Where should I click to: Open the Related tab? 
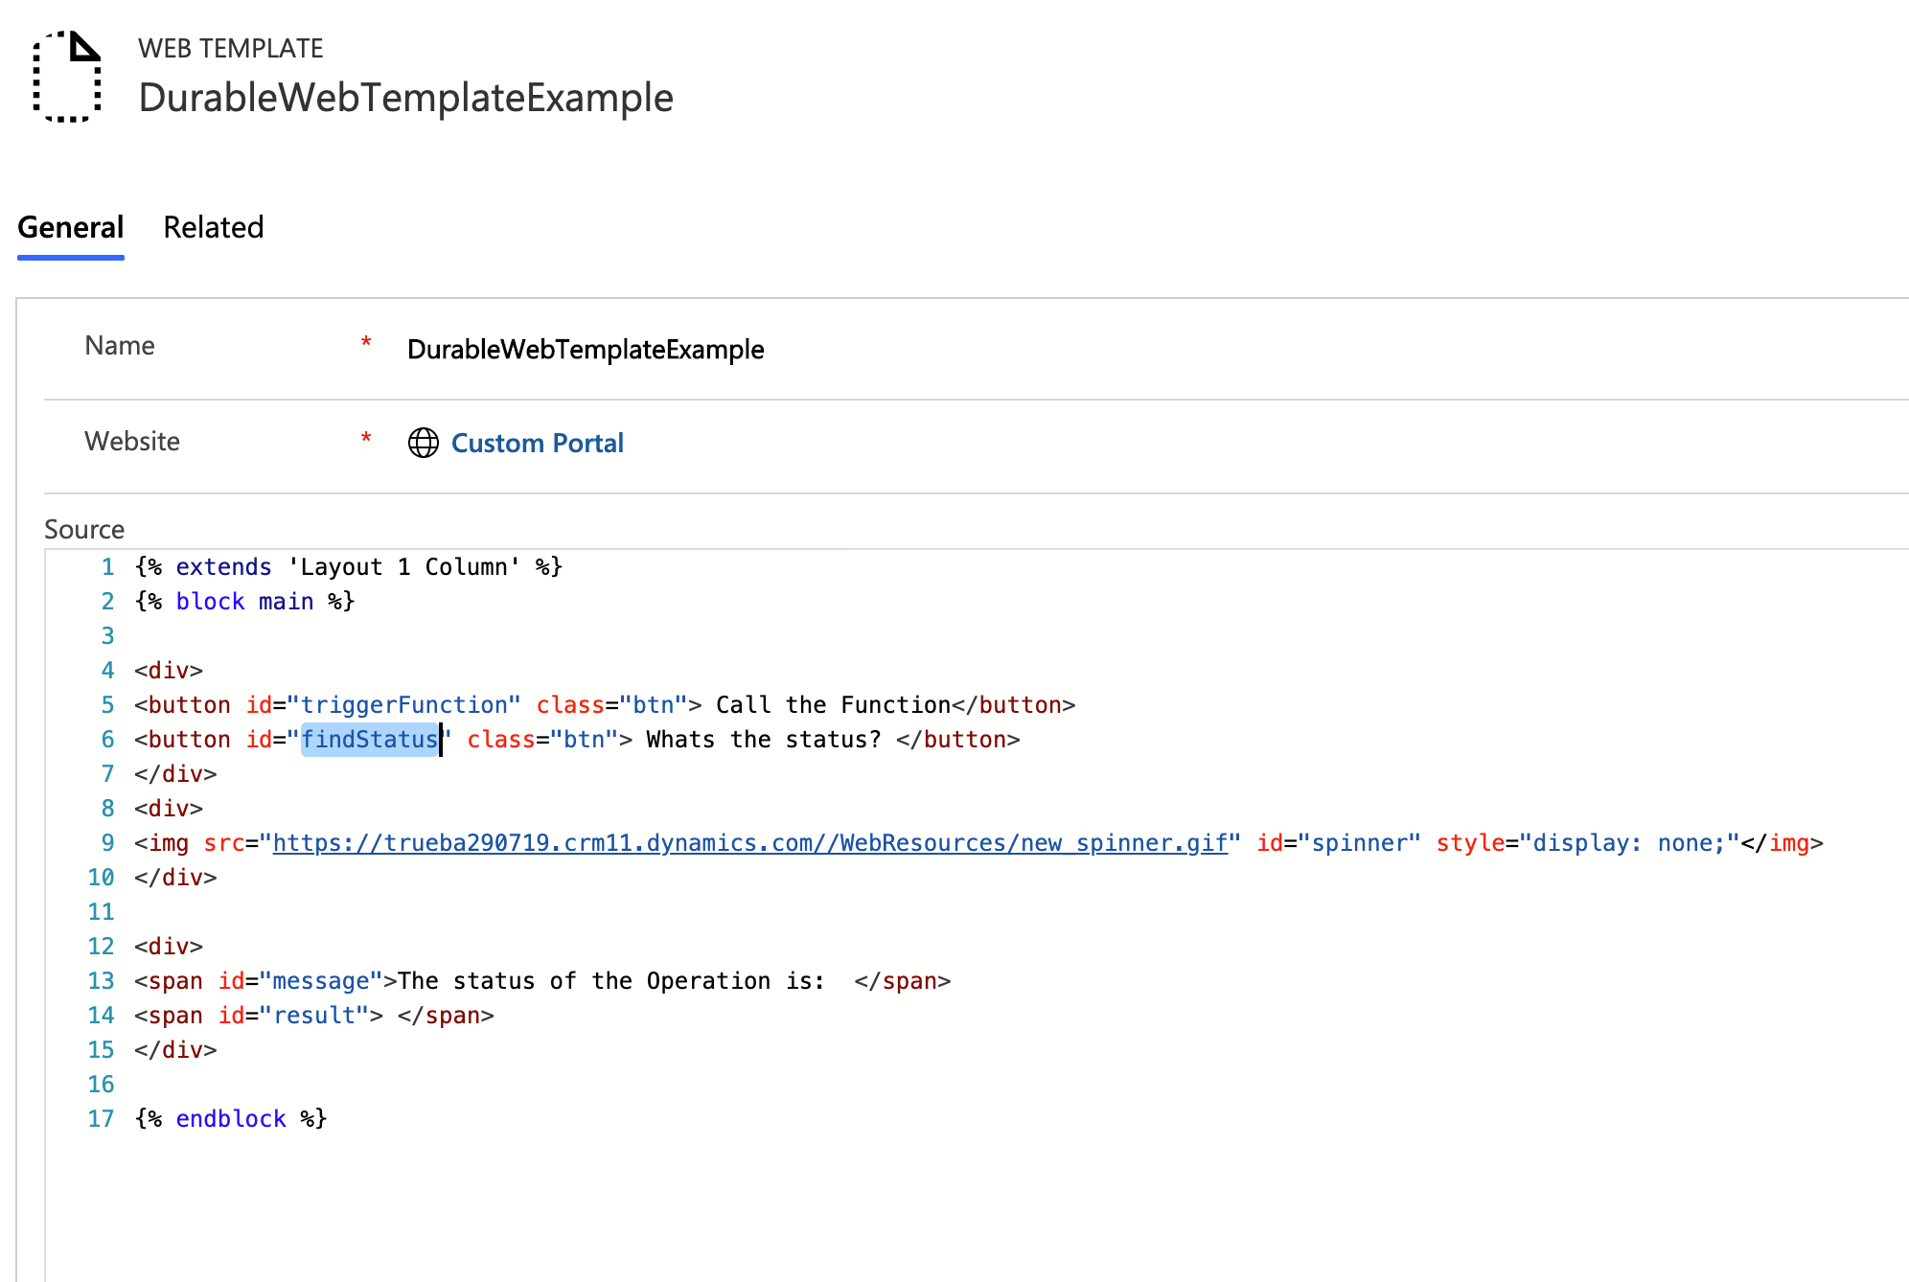(x=213, y=227)
